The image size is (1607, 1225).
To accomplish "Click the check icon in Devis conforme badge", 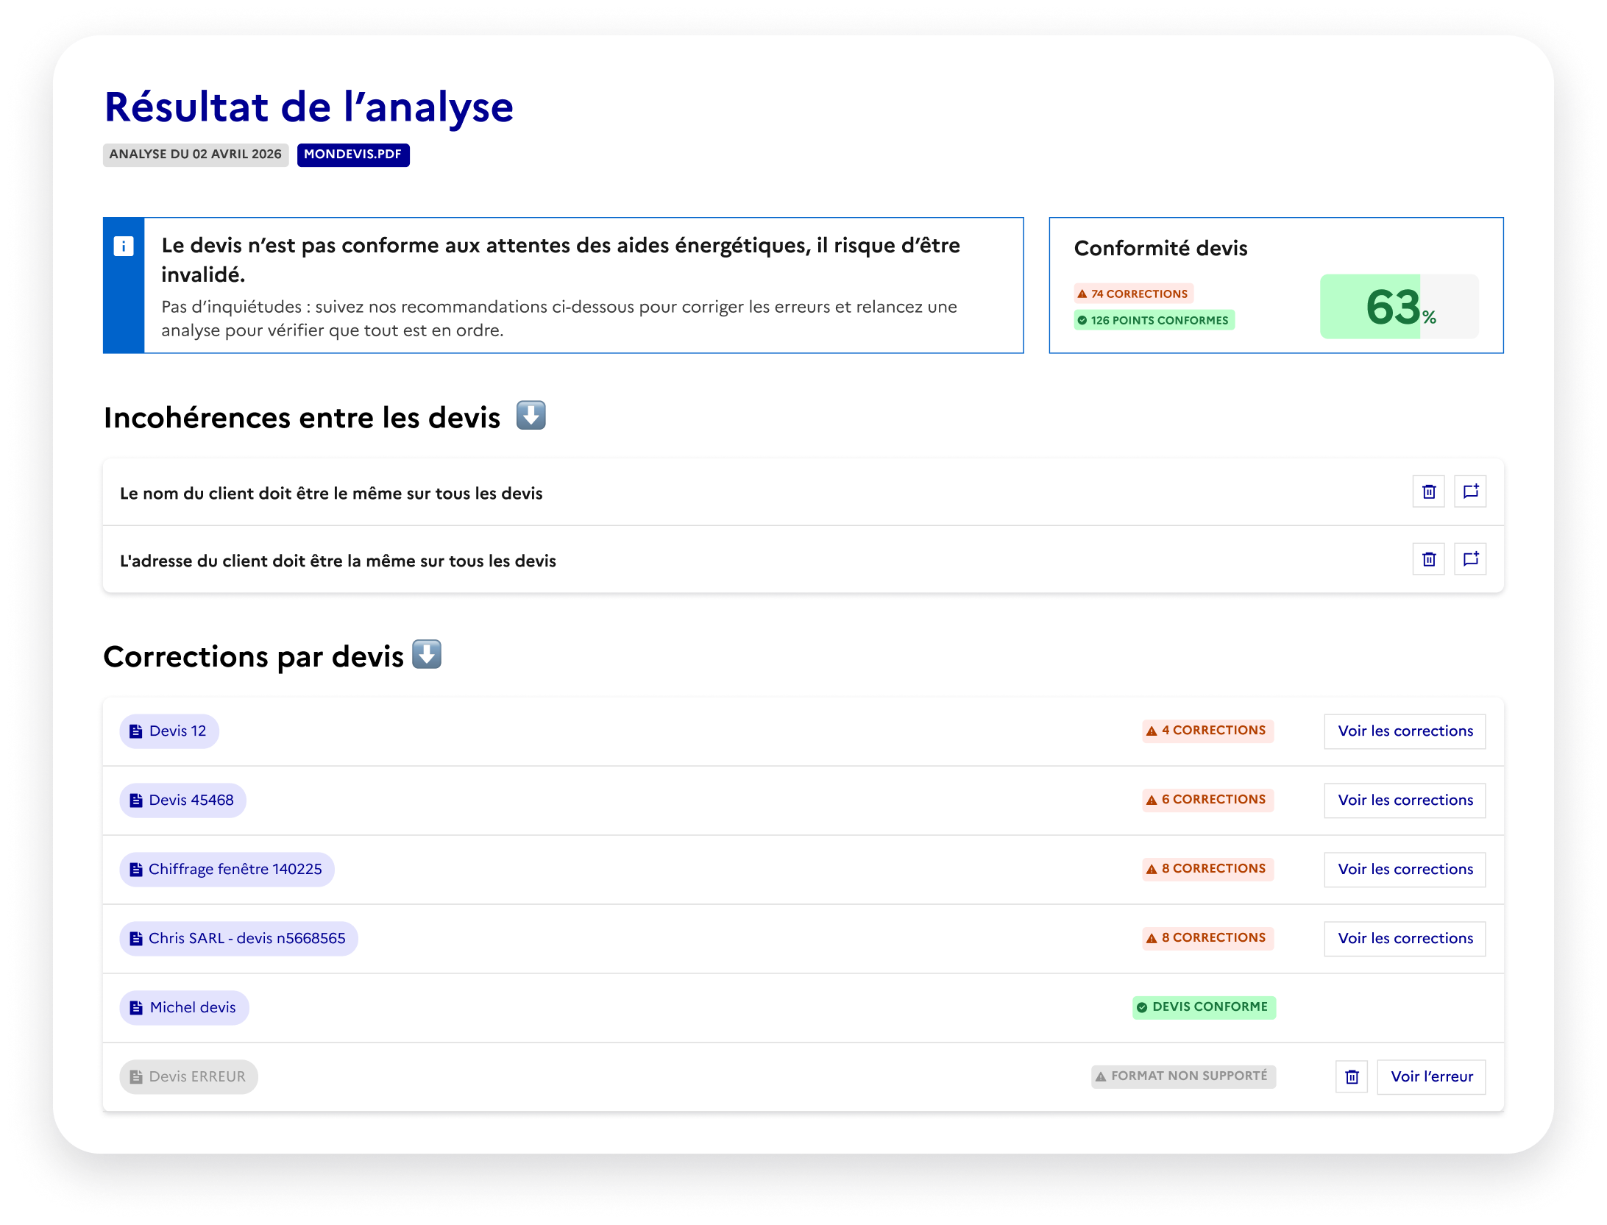I will pyautogui.click(x=1142, y=1008).
